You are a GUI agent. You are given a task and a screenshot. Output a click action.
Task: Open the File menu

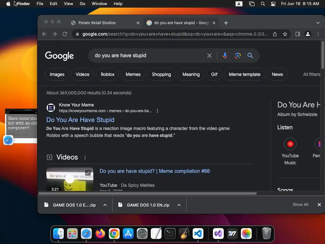(x=40, y=4)
